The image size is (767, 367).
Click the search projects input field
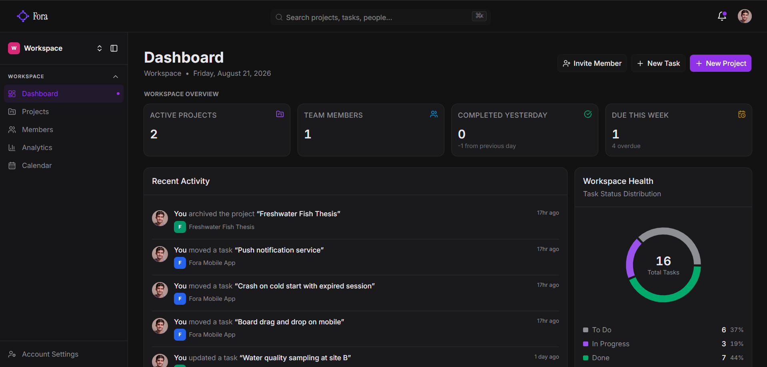click(380, 17)
